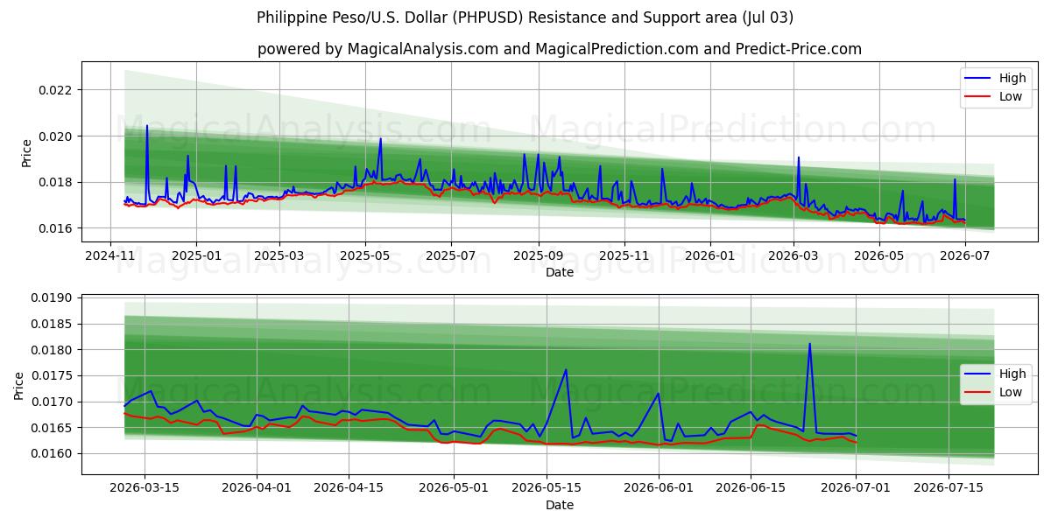Click the '2026-05-15' date tick label
This screenshot has height=525, width=1051.
click(546, 487)
